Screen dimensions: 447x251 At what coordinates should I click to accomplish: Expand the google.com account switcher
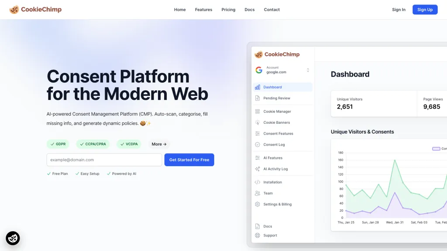click(x=308, y=70)
